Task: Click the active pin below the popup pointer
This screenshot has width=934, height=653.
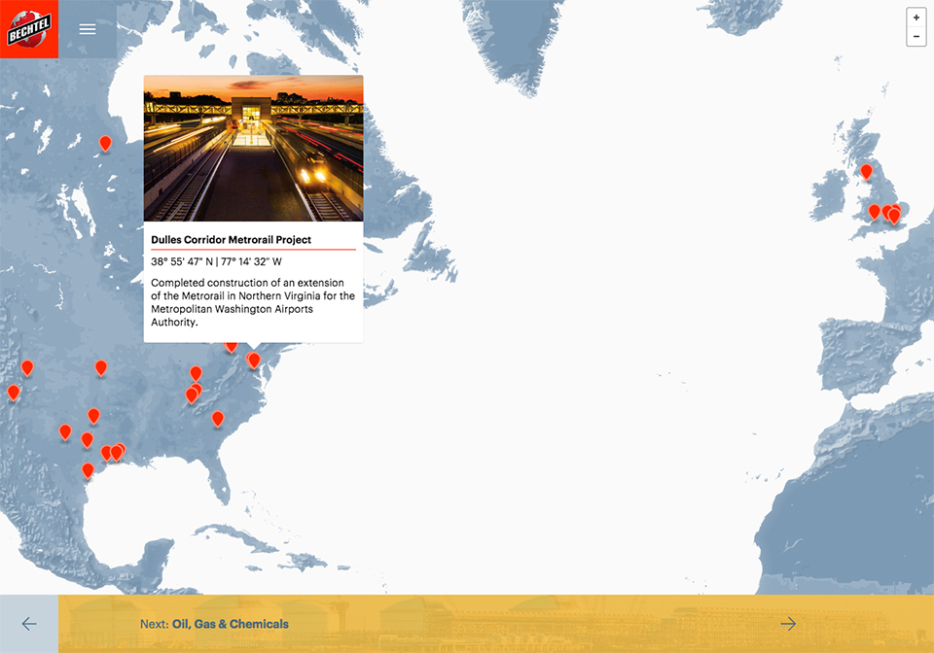Action: [254, 360]
